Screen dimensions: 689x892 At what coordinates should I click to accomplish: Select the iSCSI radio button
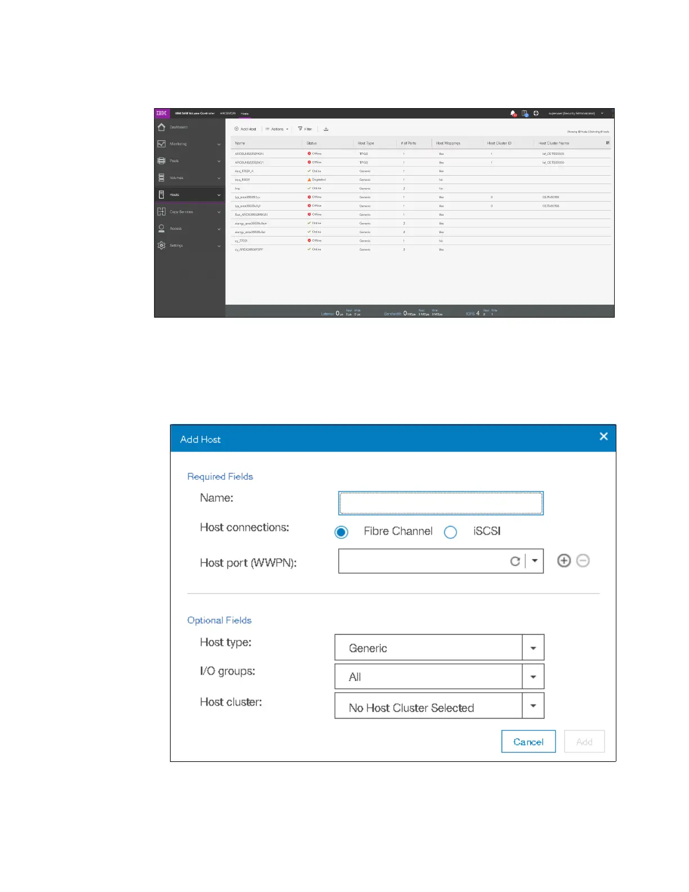(450, 532)
